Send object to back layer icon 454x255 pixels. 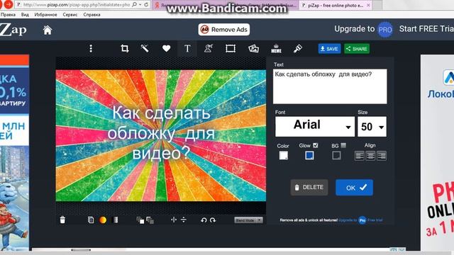(150, 220)
